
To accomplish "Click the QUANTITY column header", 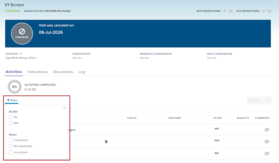I will point(243,118).
